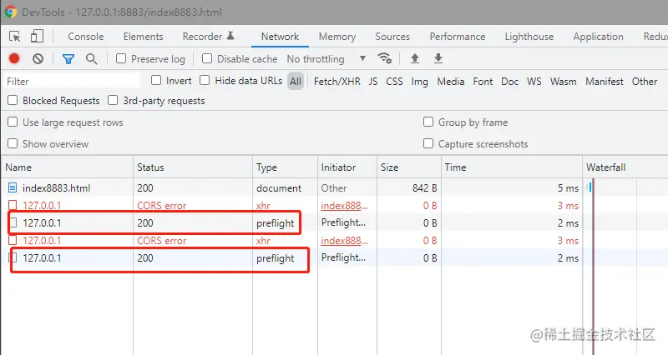
Task: Tick the Group by frame checkbox
Action: point(428,122)
